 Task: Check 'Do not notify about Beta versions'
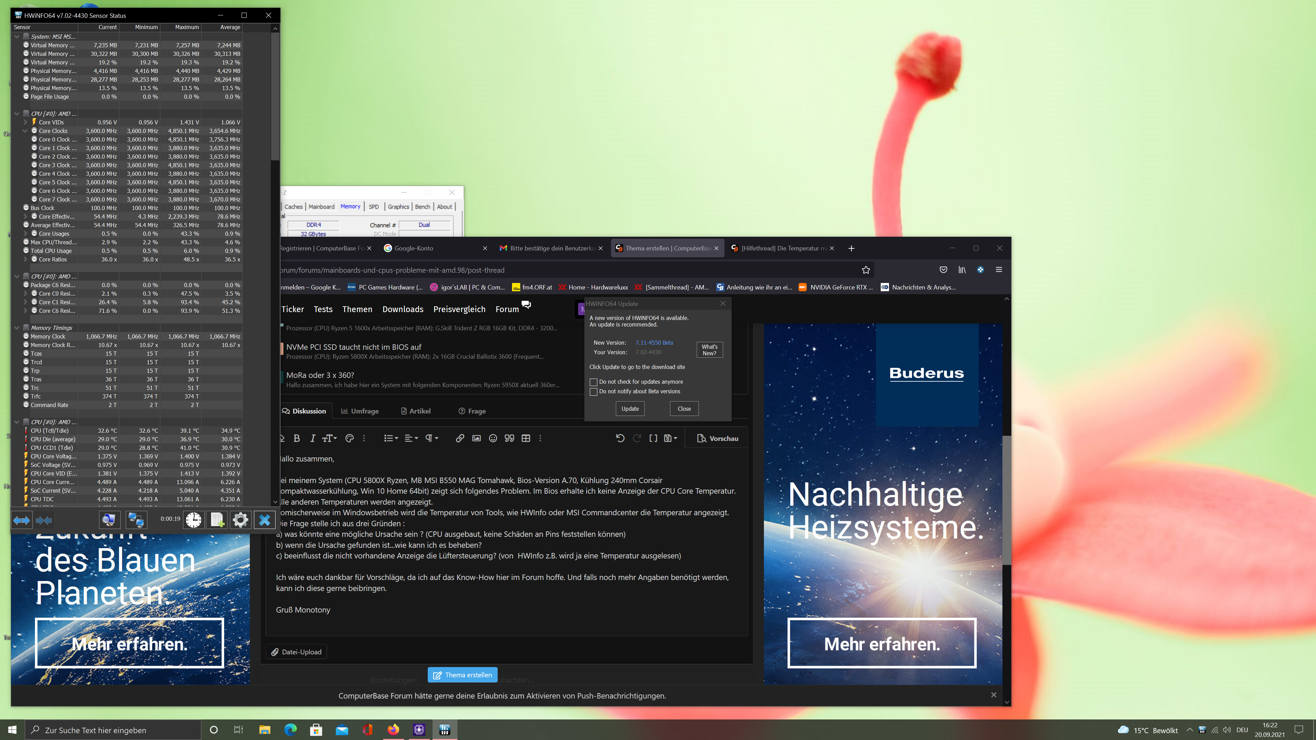[594, 392]
